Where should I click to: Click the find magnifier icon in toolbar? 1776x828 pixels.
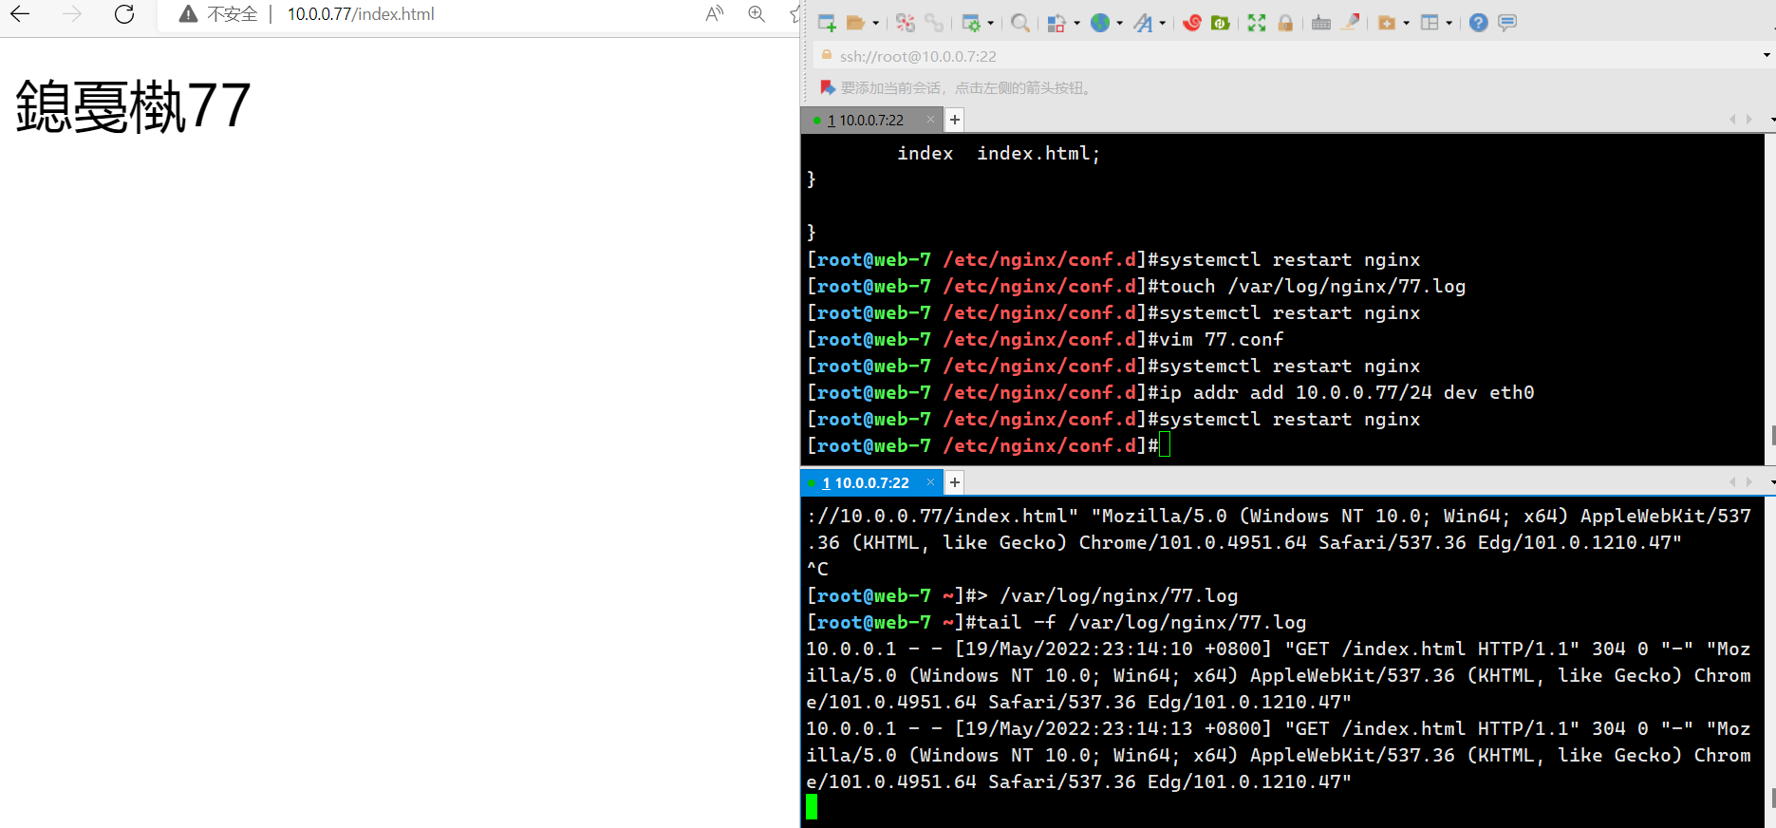pyautogui.click(x=1020, y=23)
